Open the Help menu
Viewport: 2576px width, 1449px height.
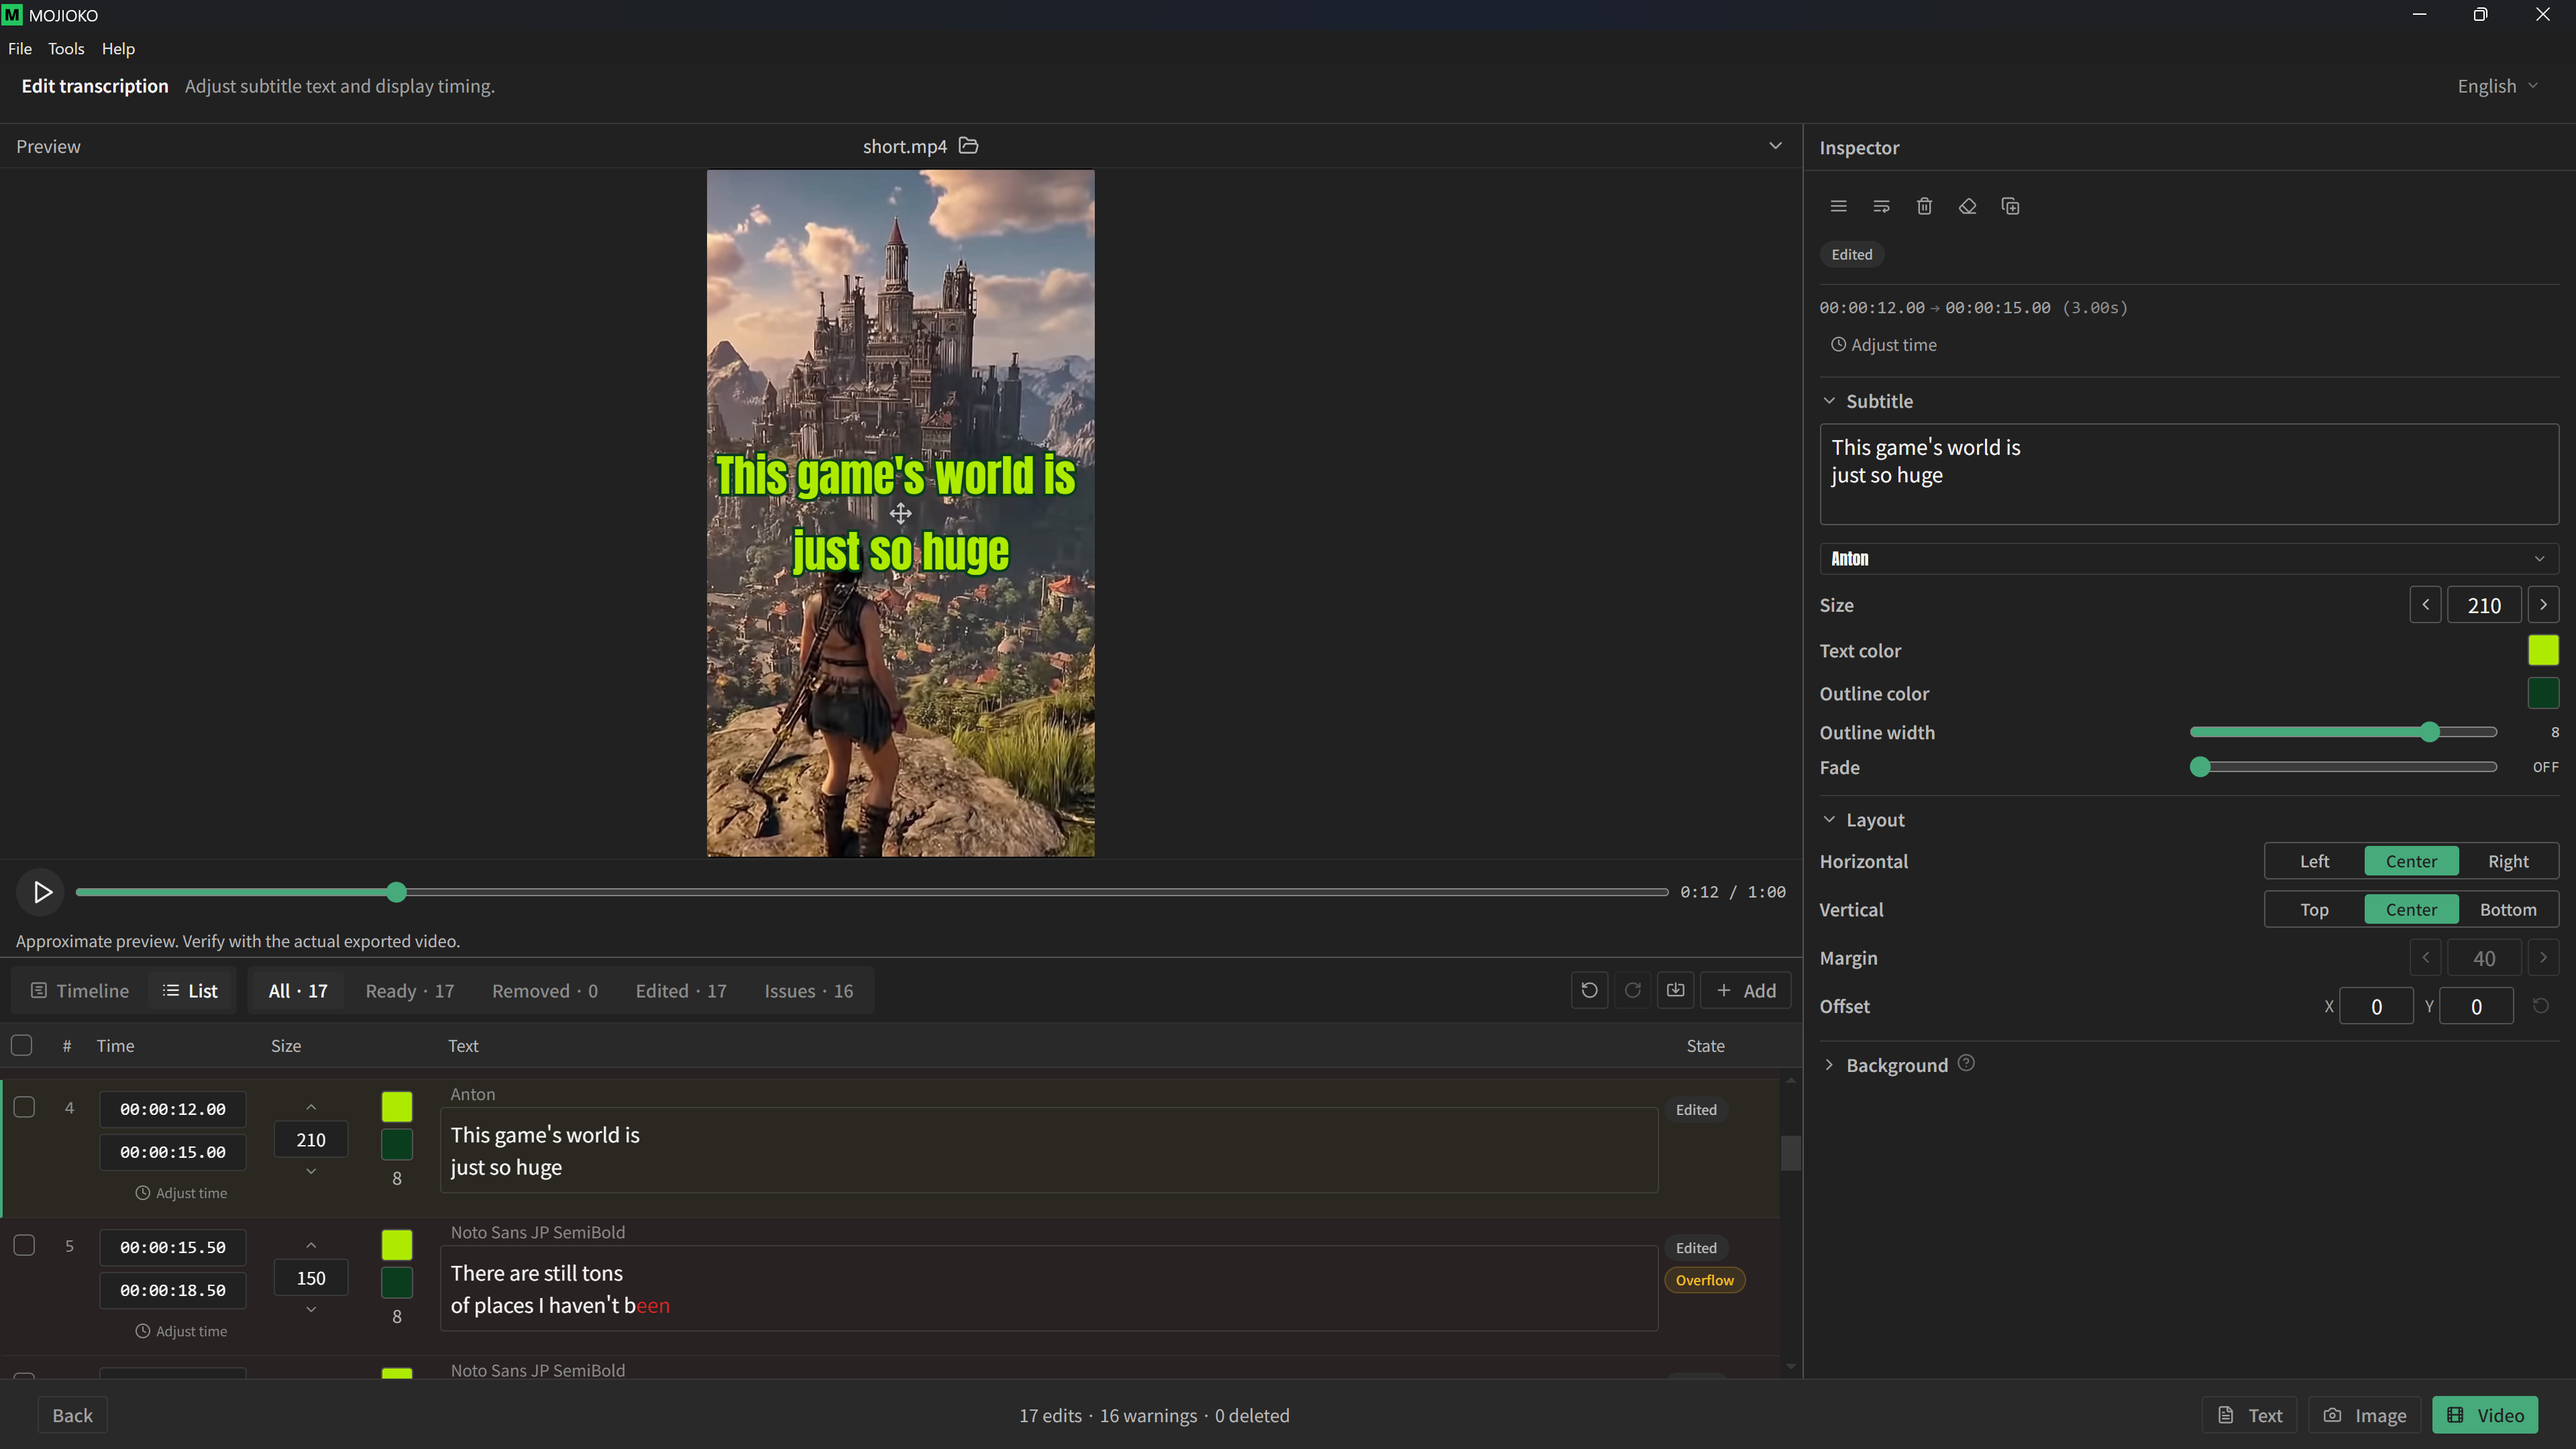118,49
